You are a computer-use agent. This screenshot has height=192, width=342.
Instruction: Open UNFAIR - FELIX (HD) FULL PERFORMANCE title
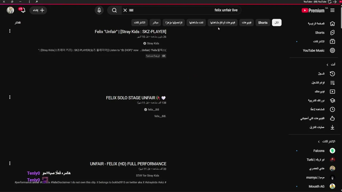[128, 164]
